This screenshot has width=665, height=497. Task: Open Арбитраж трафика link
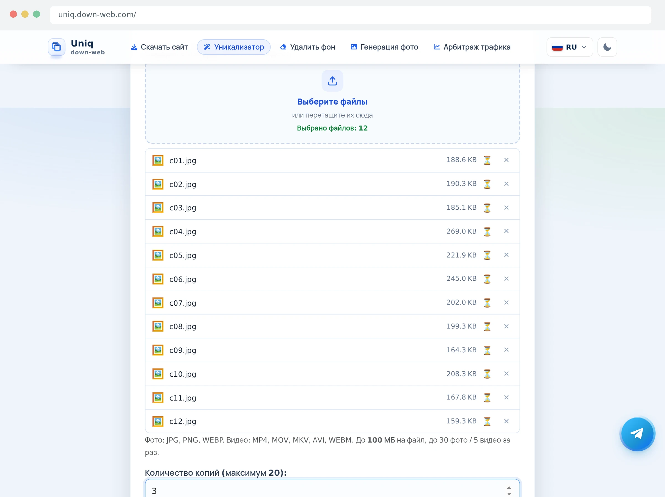click(x=472, y=47)
